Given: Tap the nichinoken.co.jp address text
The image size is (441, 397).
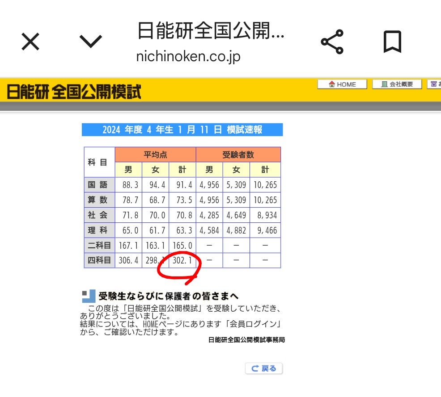Looking at the screenshot, I should click(x=189, y=57).
